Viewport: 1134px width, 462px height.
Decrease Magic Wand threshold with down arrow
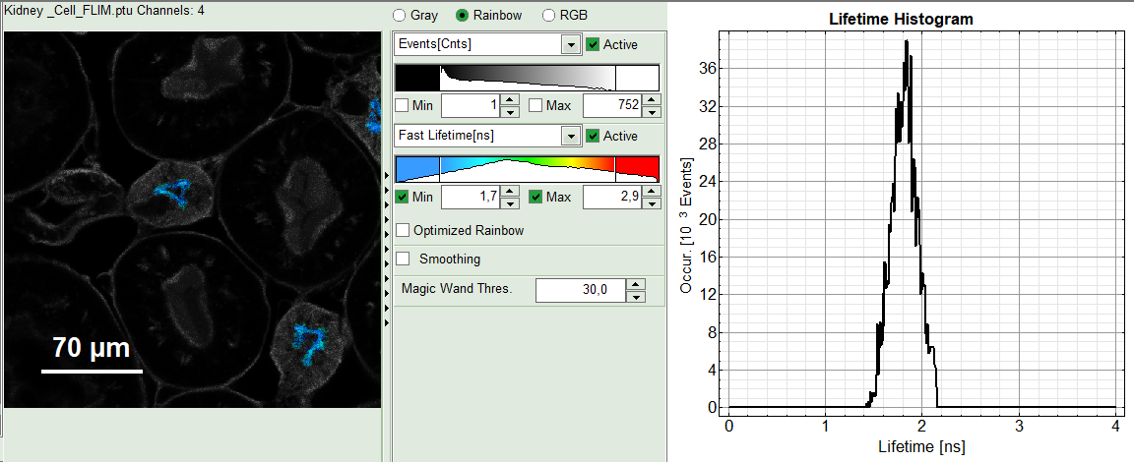click(636, 295)
